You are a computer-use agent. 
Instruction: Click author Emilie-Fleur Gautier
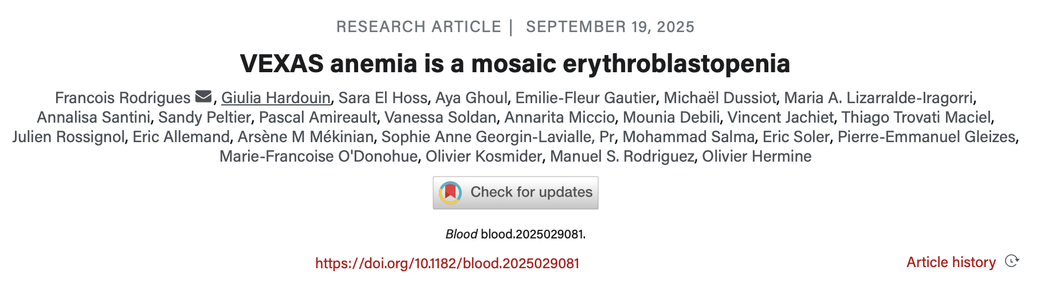[x=585, y=98]
